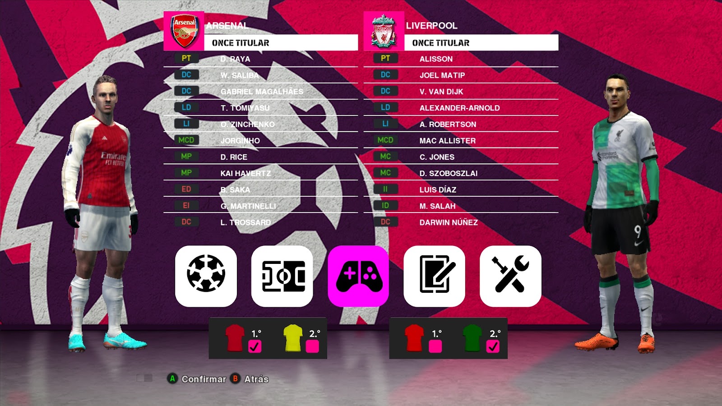The height and width of the screenshot is (406, 722).
Task: Select Liverpool's green second kit shirt
Action: [x=472, y=337]
